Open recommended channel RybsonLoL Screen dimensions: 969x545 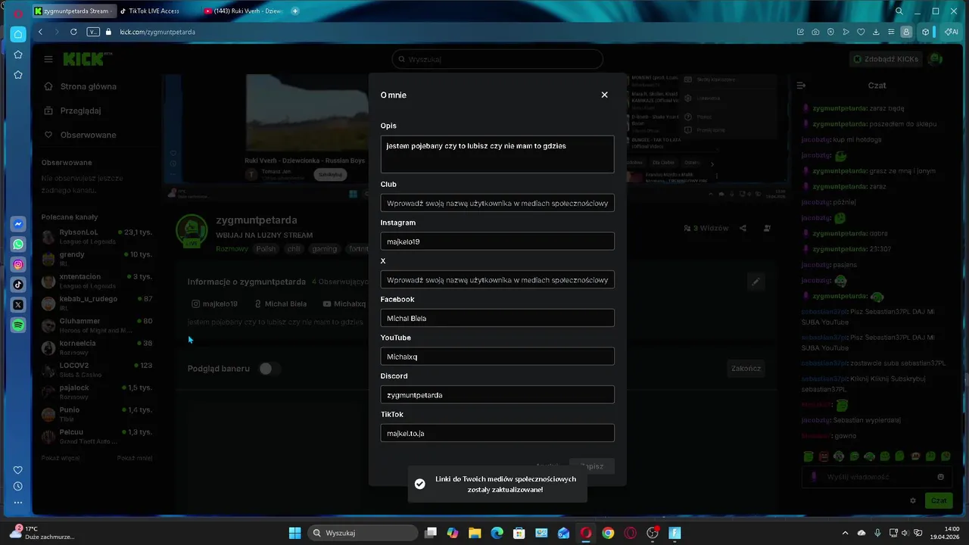click(x=97, y=236)
